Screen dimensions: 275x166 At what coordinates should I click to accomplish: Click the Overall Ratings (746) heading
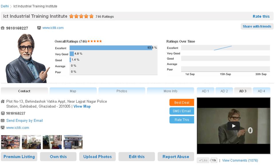[71, 41]
